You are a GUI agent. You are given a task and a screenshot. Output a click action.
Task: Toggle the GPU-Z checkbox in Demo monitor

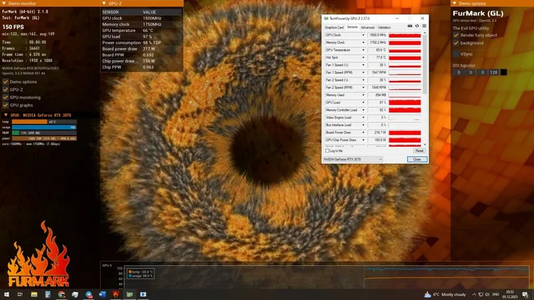point(5,89)
